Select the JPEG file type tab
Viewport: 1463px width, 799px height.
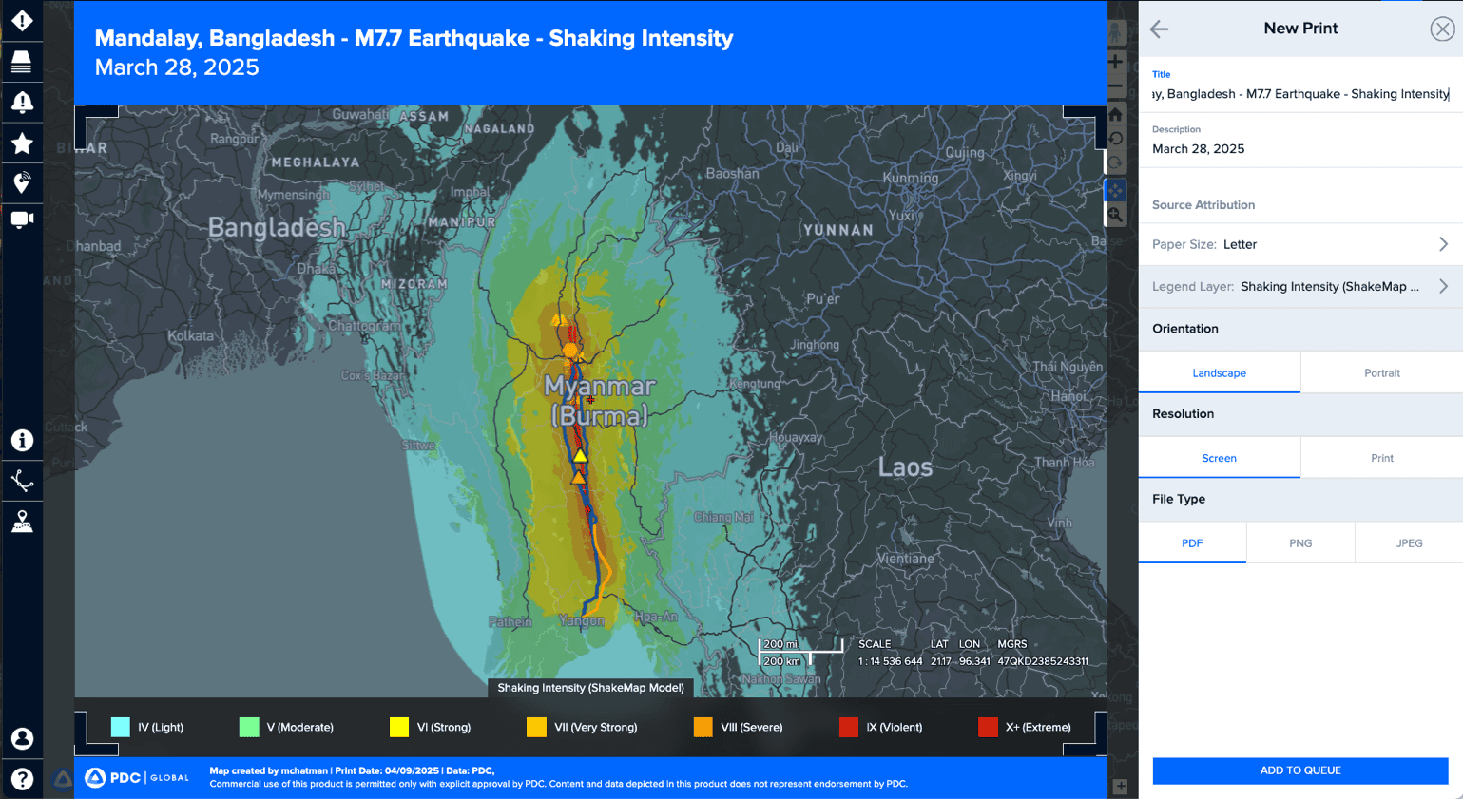click(x=1408, y=543)
